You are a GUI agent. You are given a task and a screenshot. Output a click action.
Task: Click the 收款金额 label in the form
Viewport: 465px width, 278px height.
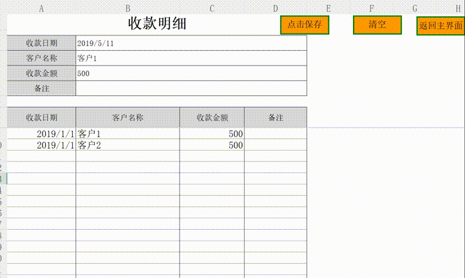41,73
